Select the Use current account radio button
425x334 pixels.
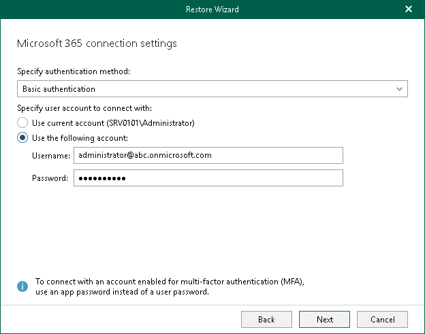coord(23,122)
